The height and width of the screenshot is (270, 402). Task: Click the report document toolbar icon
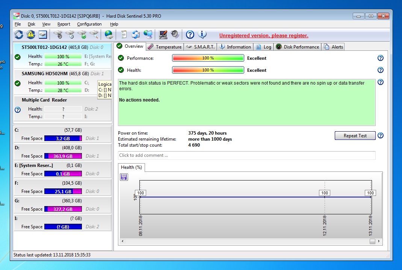coord(124,35)
